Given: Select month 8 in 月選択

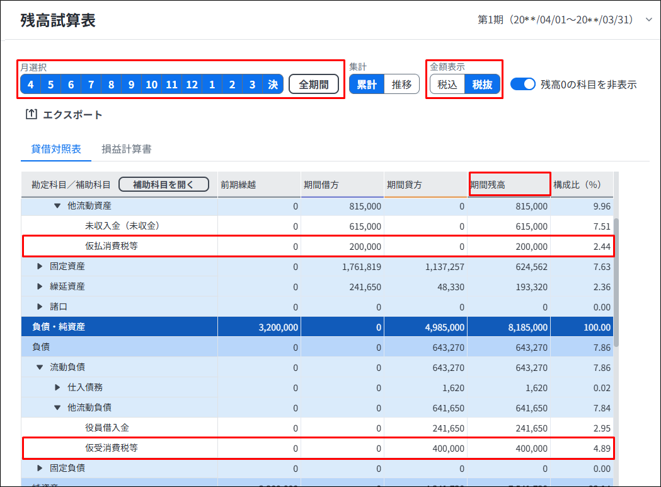Looking at the screenshot, I should click(112, 85).
